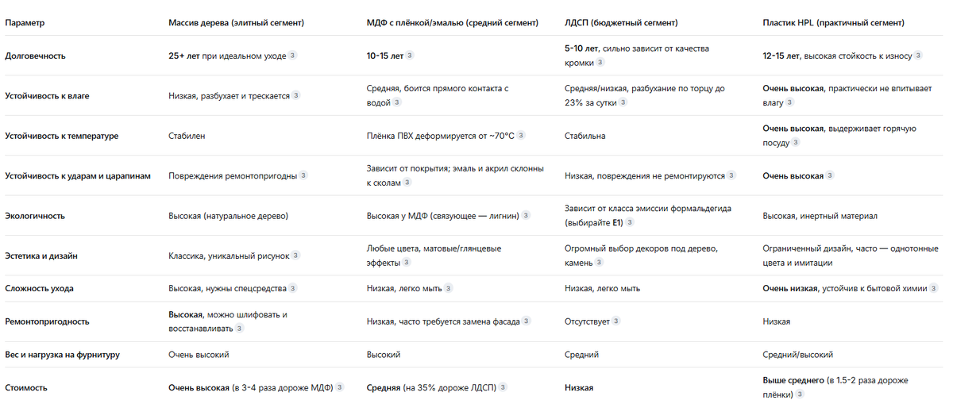This screenshot has height=400, width=953.
Task: Open citation badge beside HPL "Очень высокая" scratch resistance
Action: [x=830, y=175]
